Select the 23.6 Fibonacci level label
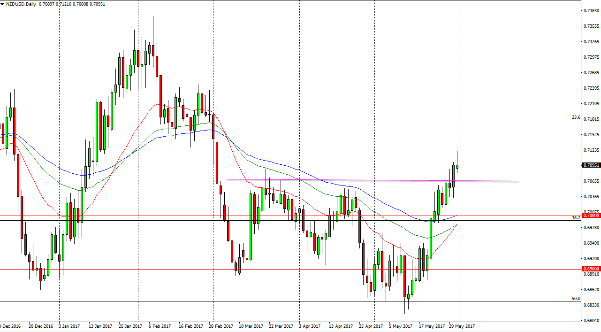The image size is (601, 332). pos(576,117)
